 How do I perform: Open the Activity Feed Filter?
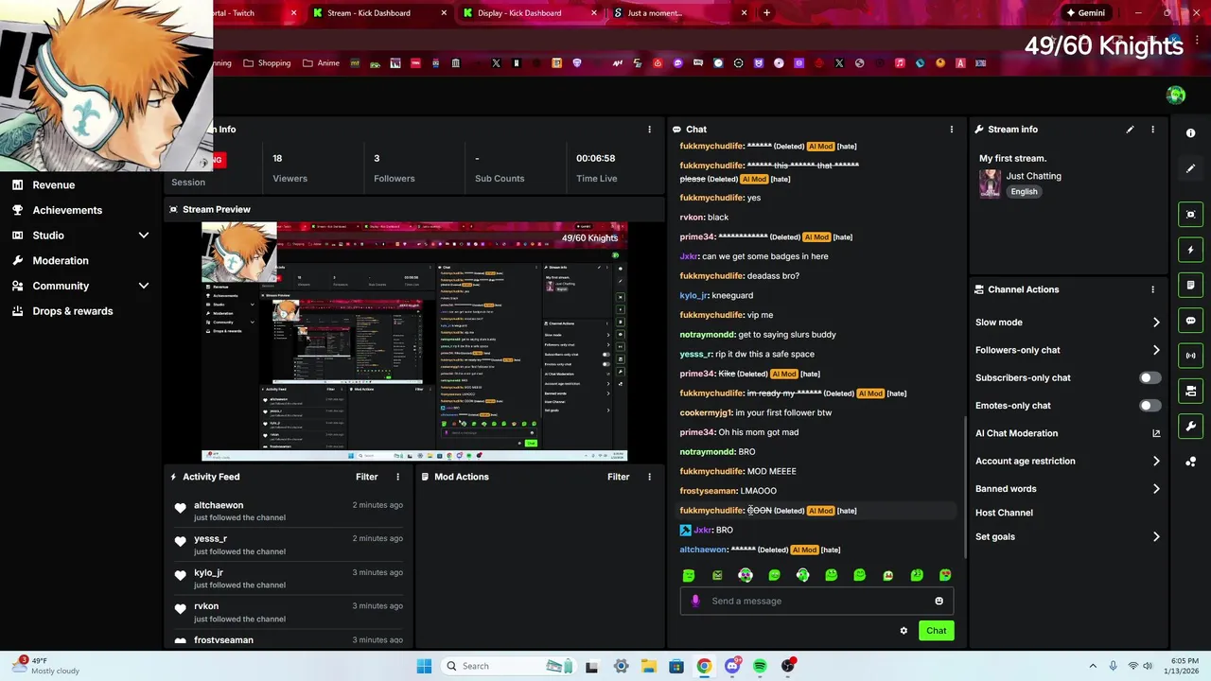point(366,477)
